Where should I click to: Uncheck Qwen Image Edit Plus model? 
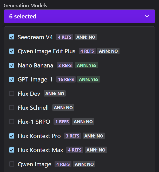point(12,51)
